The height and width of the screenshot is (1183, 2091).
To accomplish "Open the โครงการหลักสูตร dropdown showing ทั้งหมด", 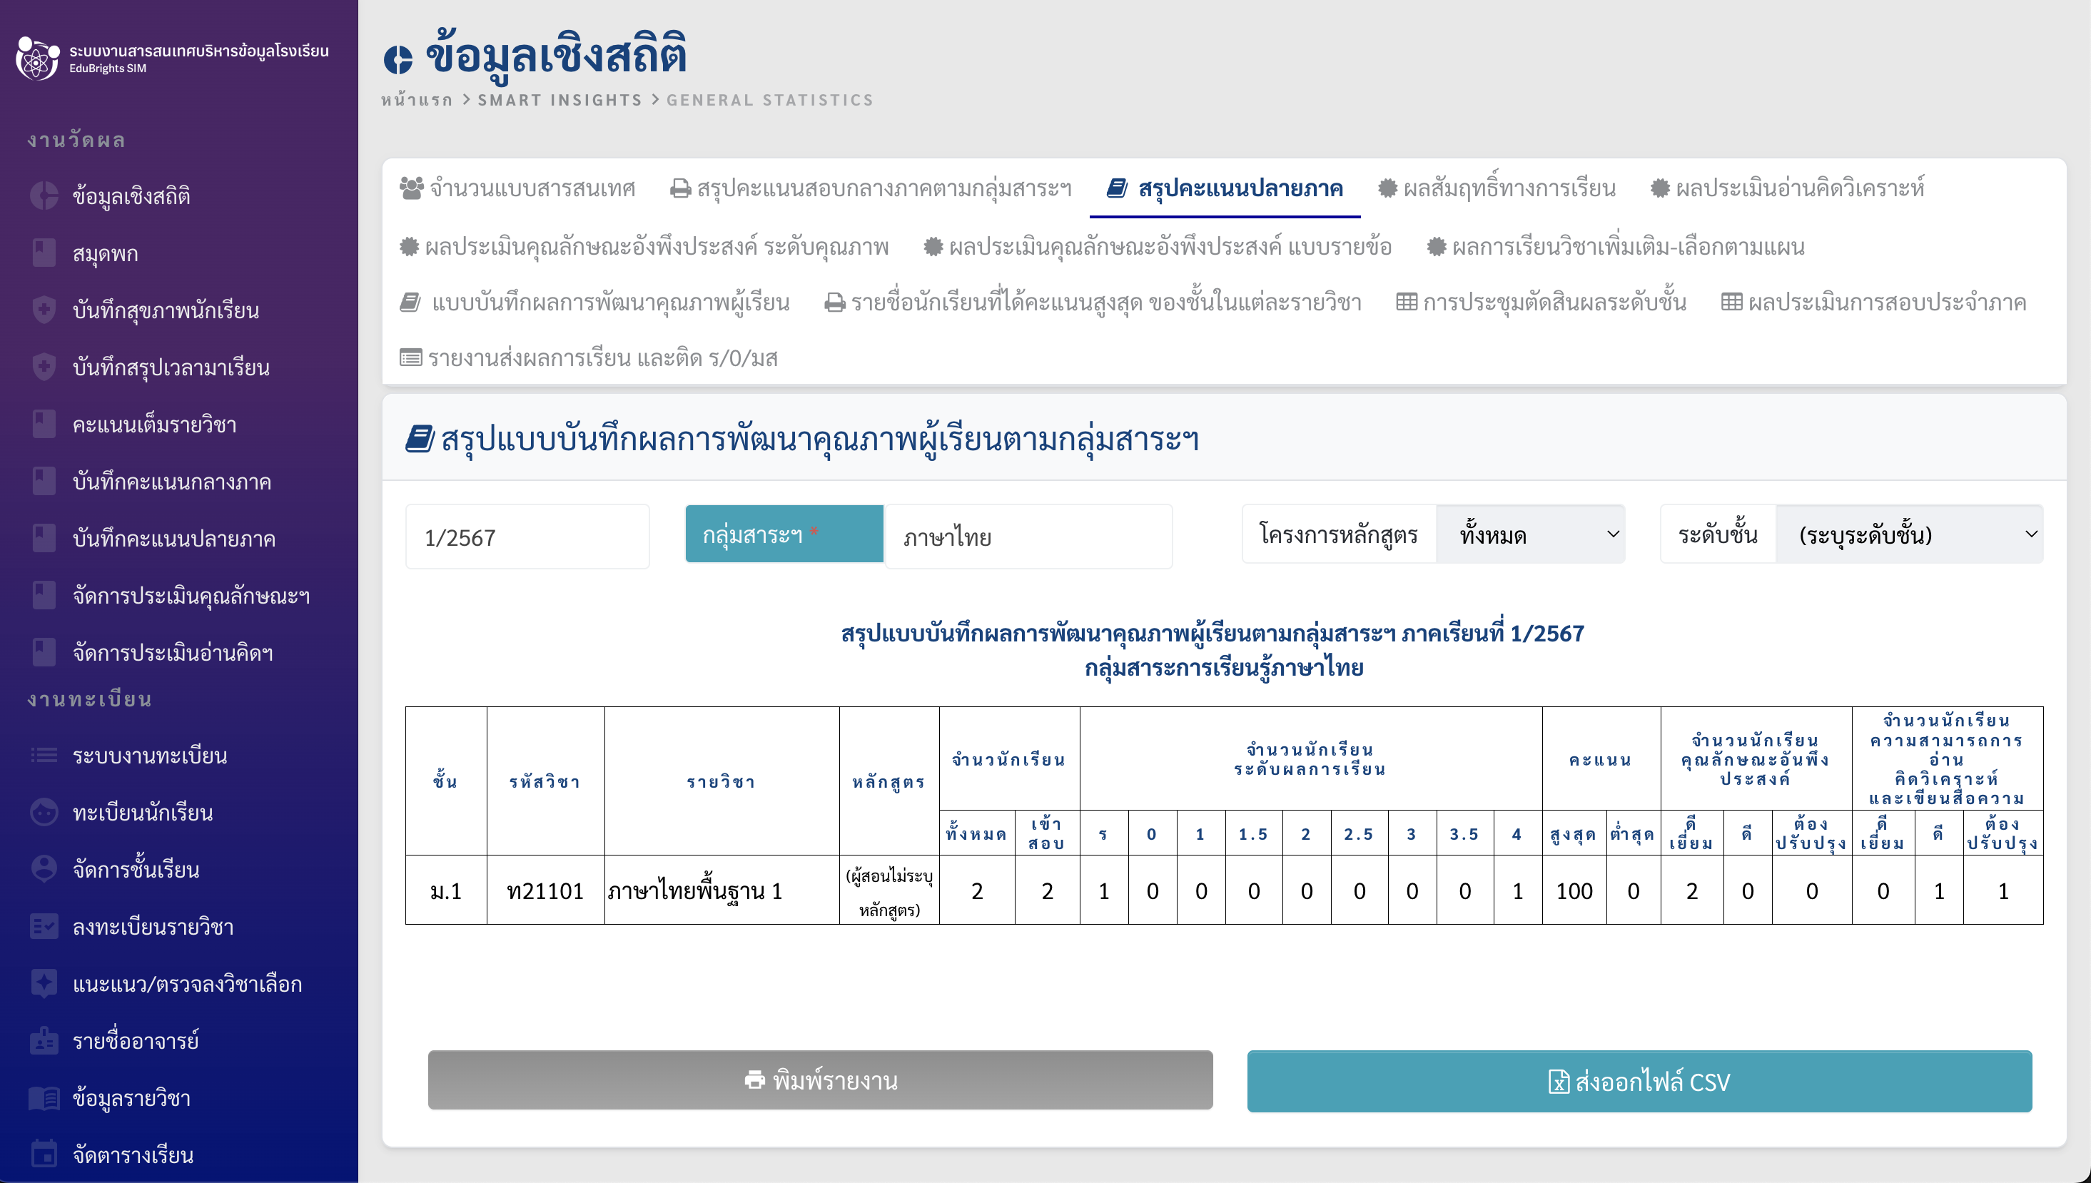I will coord(1529,534).
